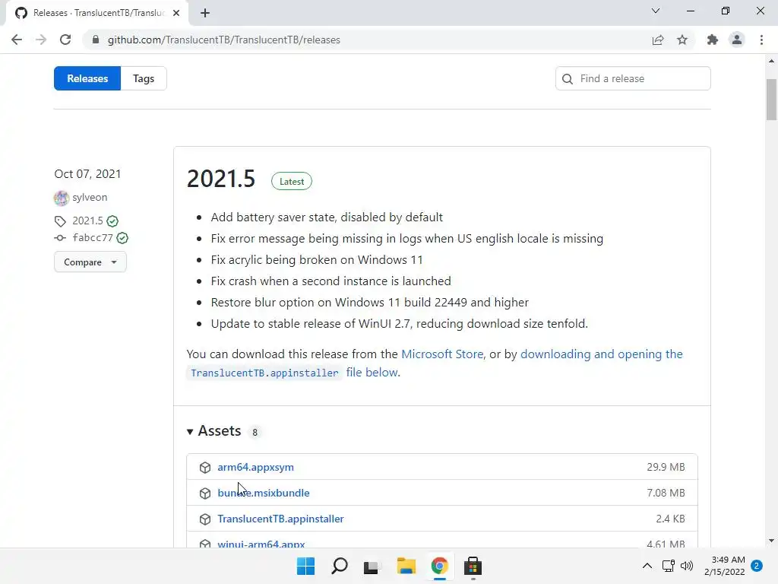This screenshot has height=584, width=778.
Task: Click the tag icon beside 2021.5
Action: pos(60,221)
